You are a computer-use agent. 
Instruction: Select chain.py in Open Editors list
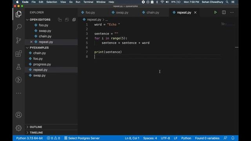pos(45,36)
